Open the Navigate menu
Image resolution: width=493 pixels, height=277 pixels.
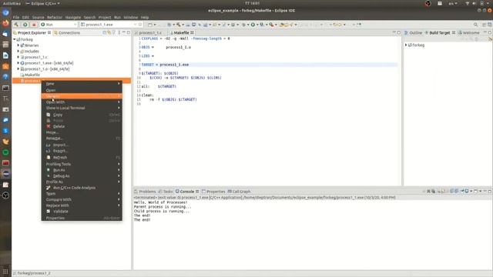73,17
